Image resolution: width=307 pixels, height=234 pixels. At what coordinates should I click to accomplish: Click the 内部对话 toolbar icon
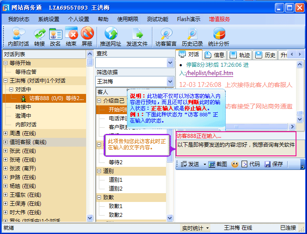[18, 34]
